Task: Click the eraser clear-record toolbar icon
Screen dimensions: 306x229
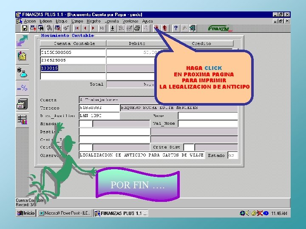Action: click(x=66, y=28)
